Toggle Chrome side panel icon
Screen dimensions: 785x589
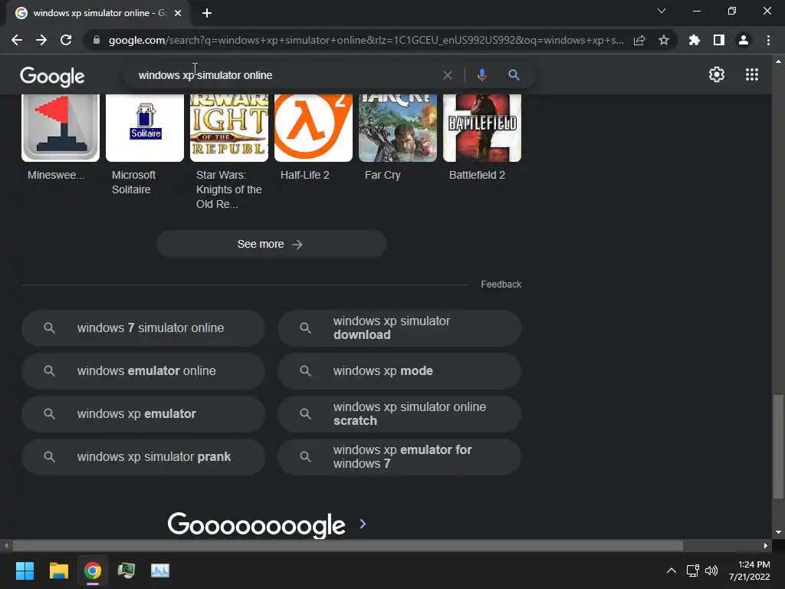pyautogui.click(x=719, y=40)
